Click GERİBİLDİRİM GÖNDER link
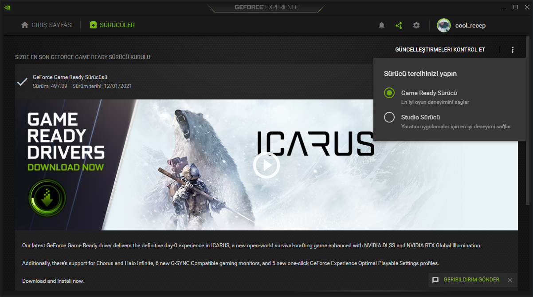 pos(470,280)
